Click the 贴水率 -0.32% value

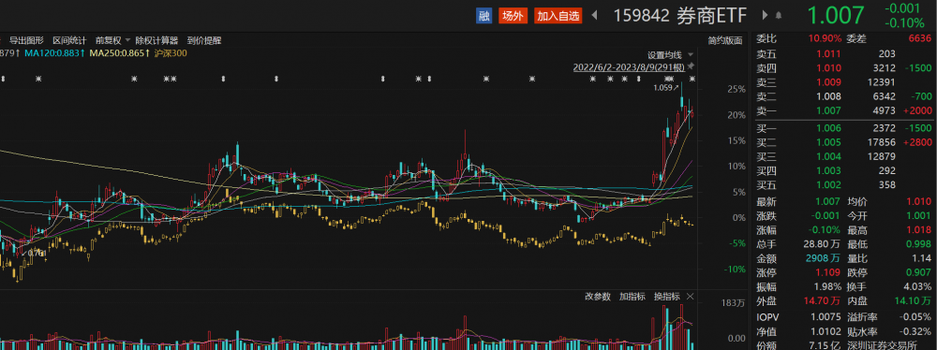[916, 332]
